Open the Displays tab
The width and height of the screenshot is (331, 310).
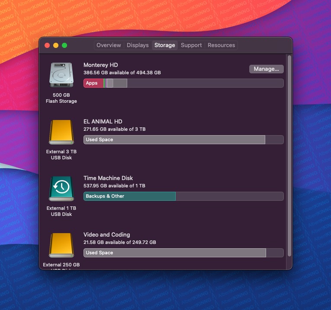click(138, 45)
